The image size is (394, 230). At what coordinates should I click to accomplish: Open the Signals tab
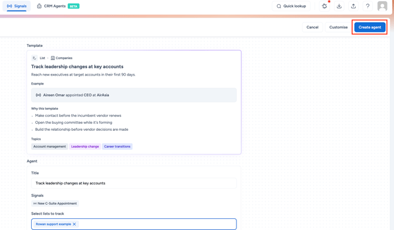point(16,6)
